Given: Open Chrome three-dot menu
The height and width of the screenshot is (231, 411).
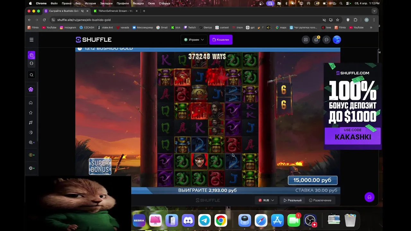Looking at the screenshot, I should click(374, 20).
